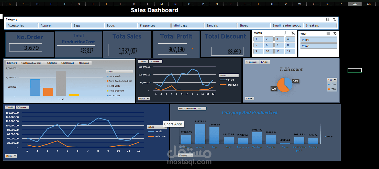Select month 4 in the Month slicer

click(290, 39)
